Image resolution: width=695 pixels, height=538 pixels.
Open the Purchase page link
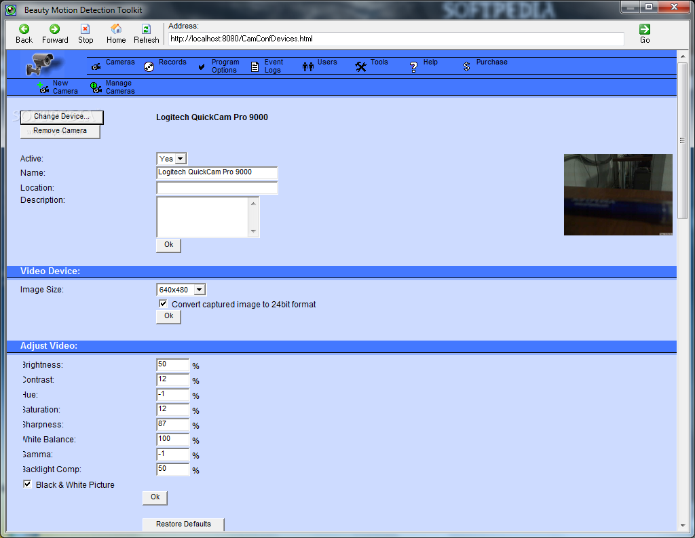[491, 62]
